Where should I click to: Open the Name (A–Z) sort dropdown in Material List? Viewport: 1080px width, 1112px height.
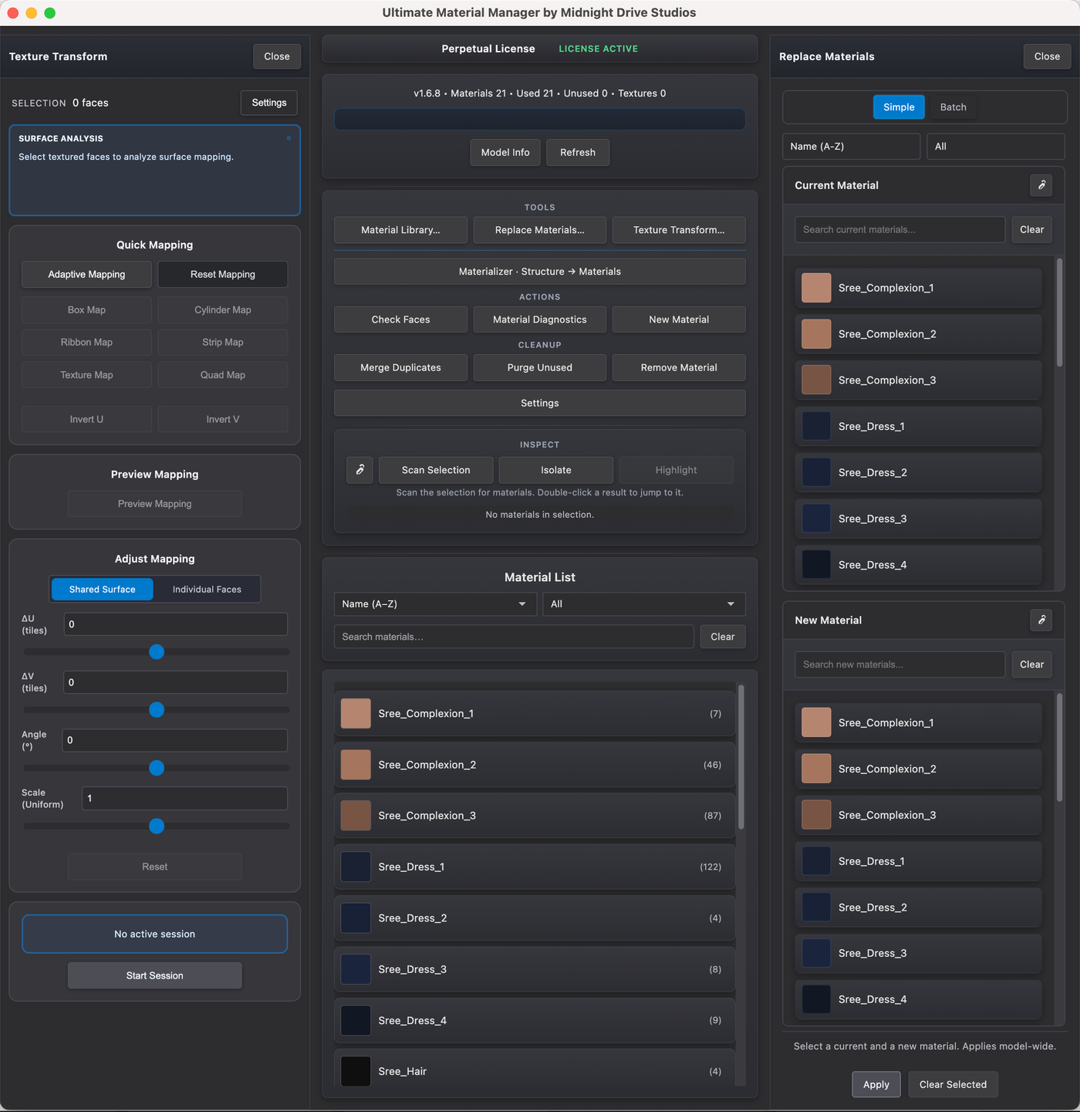pyautogui.click(x=434, y=604)
